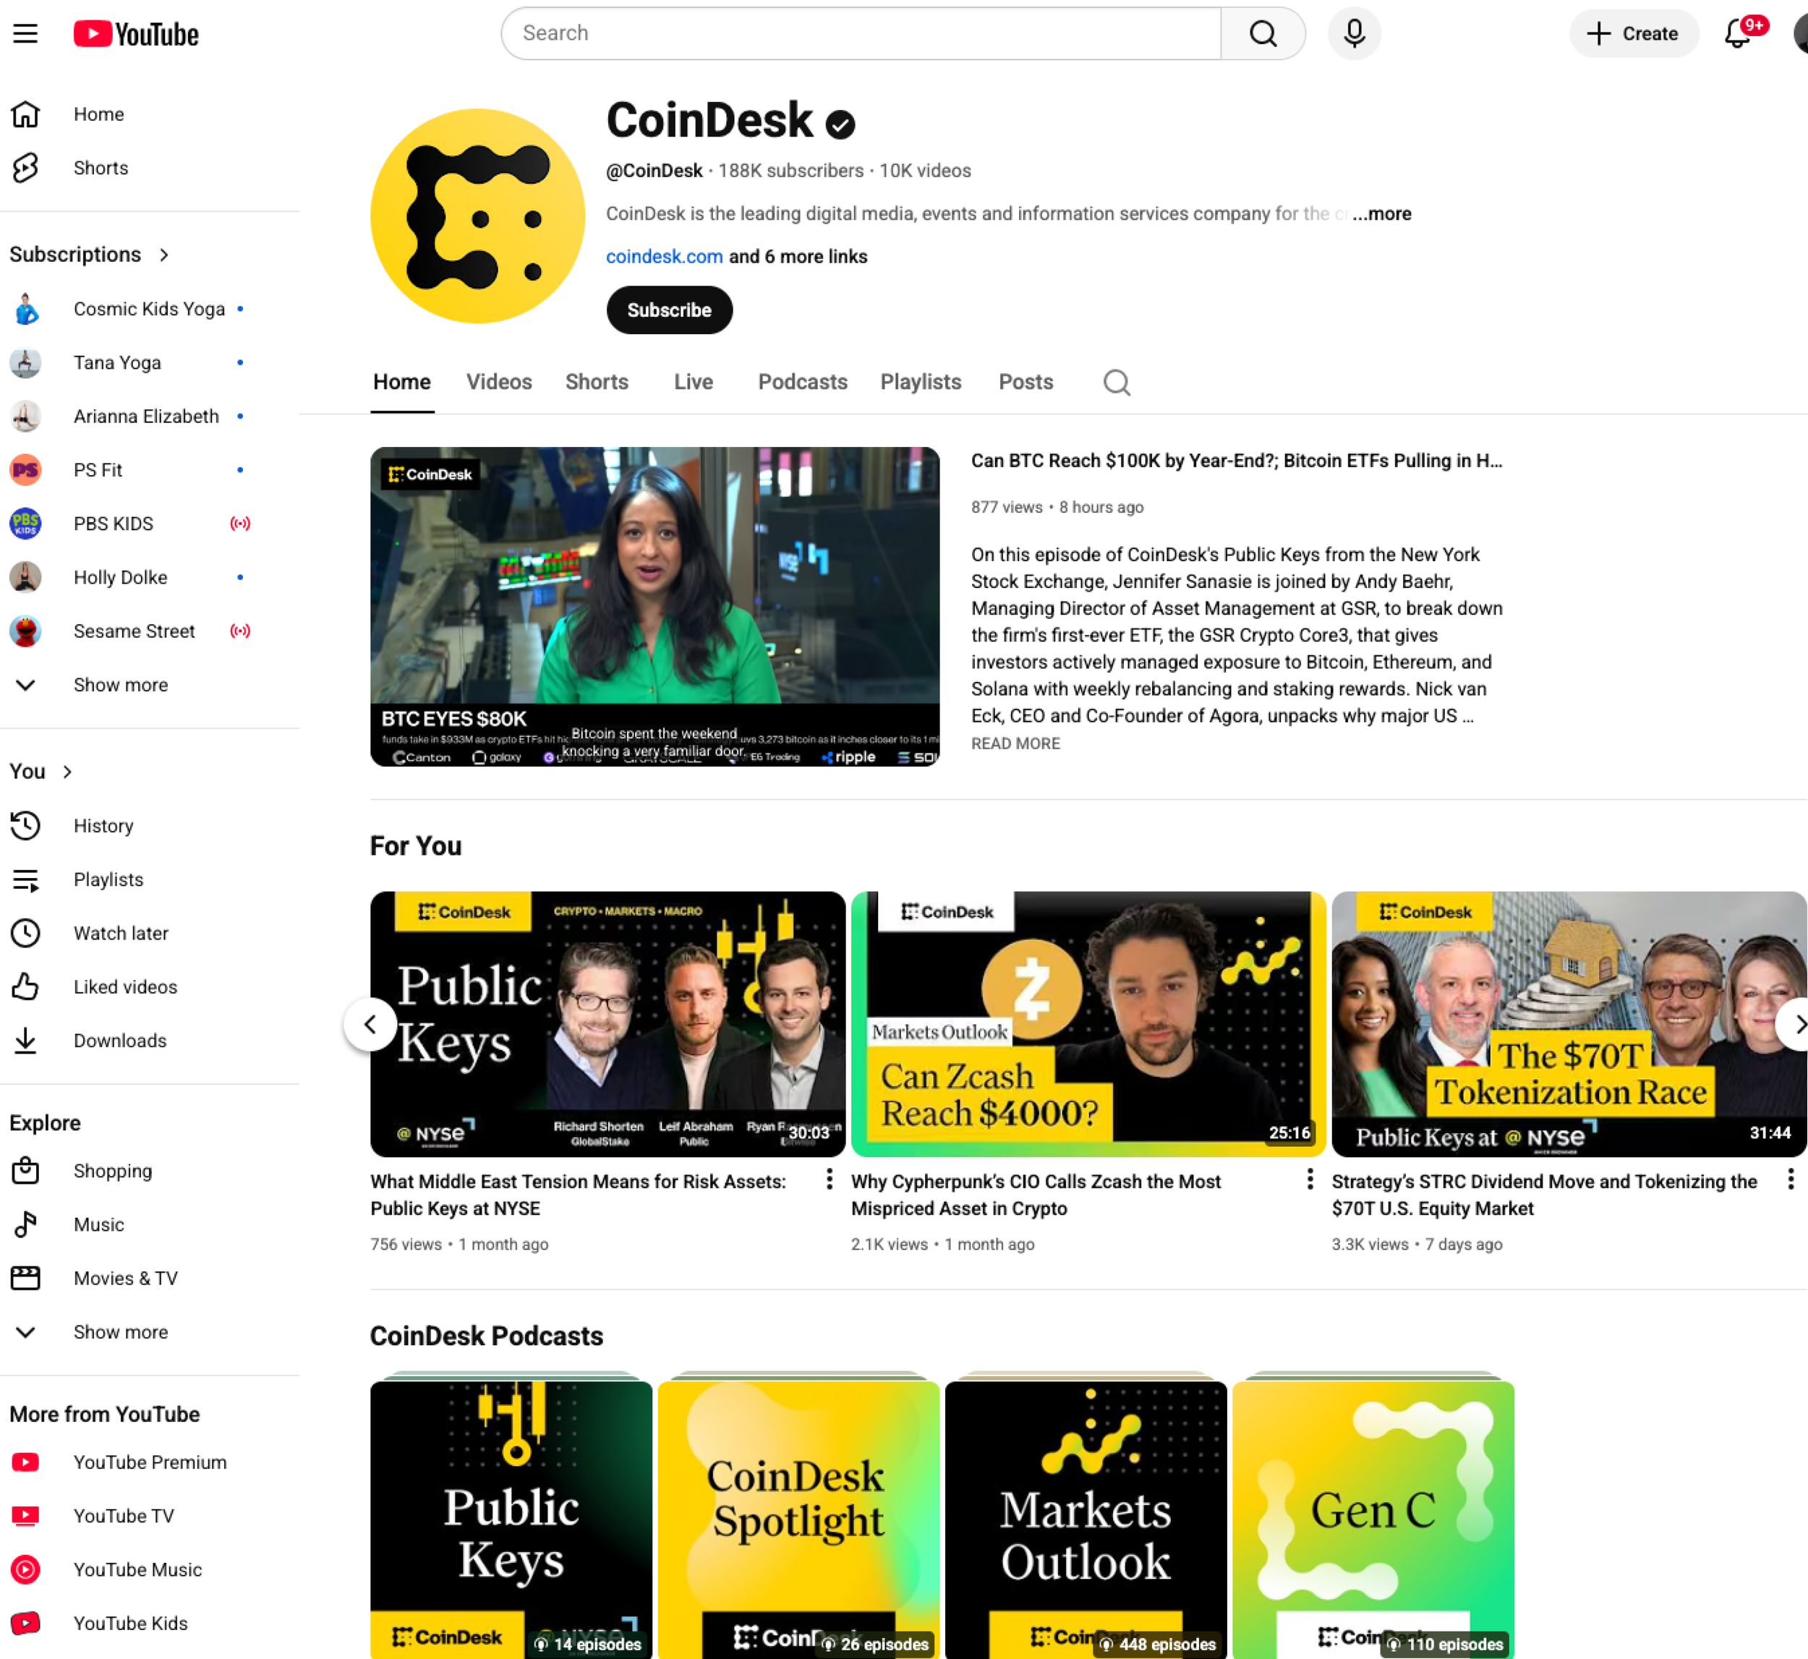Switch to the Videos tab

pos(498,382)
